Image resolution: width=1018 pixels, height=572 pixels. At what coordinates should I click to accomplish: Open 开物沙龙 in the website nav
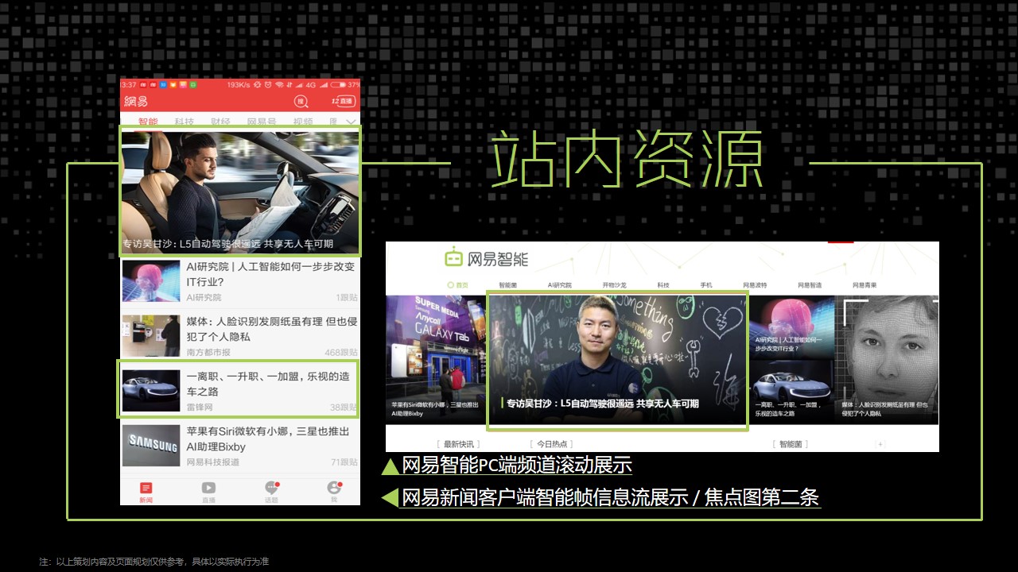point(614,284)
